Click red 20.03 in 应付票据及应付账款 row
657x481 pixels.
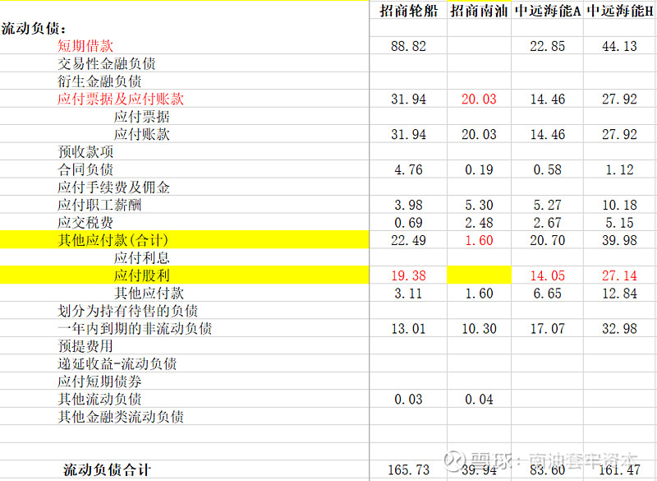tap(479, 99)
